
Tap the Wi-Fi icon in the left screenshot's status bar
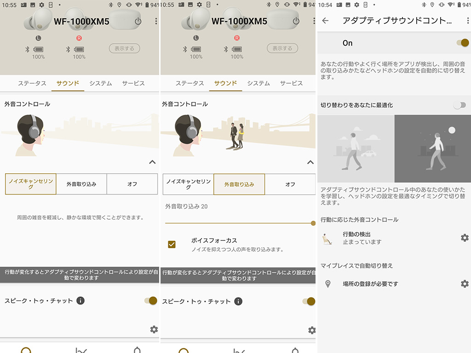138,5
